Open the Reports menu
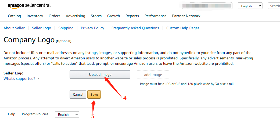Viewport: 280px width, 122px height. [x=132, y=16]
